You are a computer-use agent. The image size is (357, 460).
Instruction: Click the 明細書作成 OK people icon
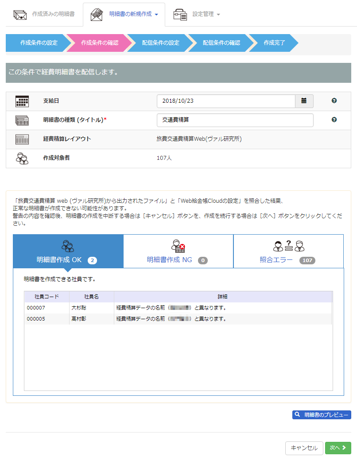(x=68, y=246)
